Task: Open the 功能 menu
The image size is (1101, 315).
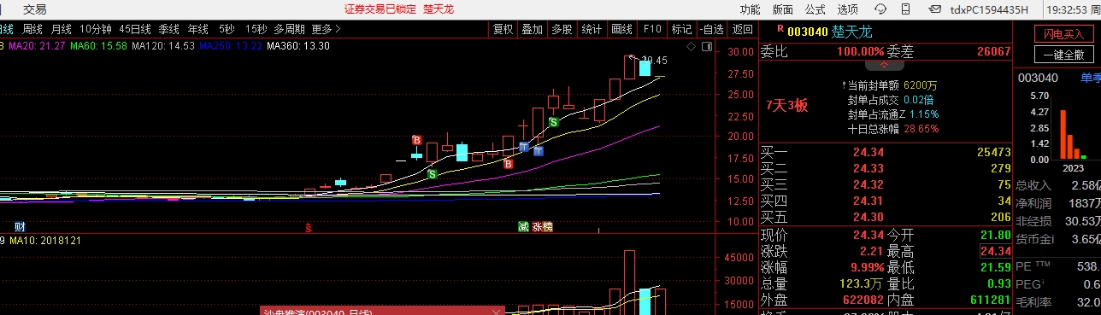Action: pos(750,9)
